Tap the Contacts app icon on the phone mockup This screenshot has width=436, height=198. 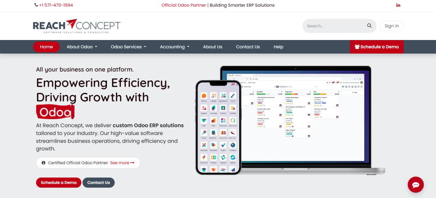click(x=223, y=108)
